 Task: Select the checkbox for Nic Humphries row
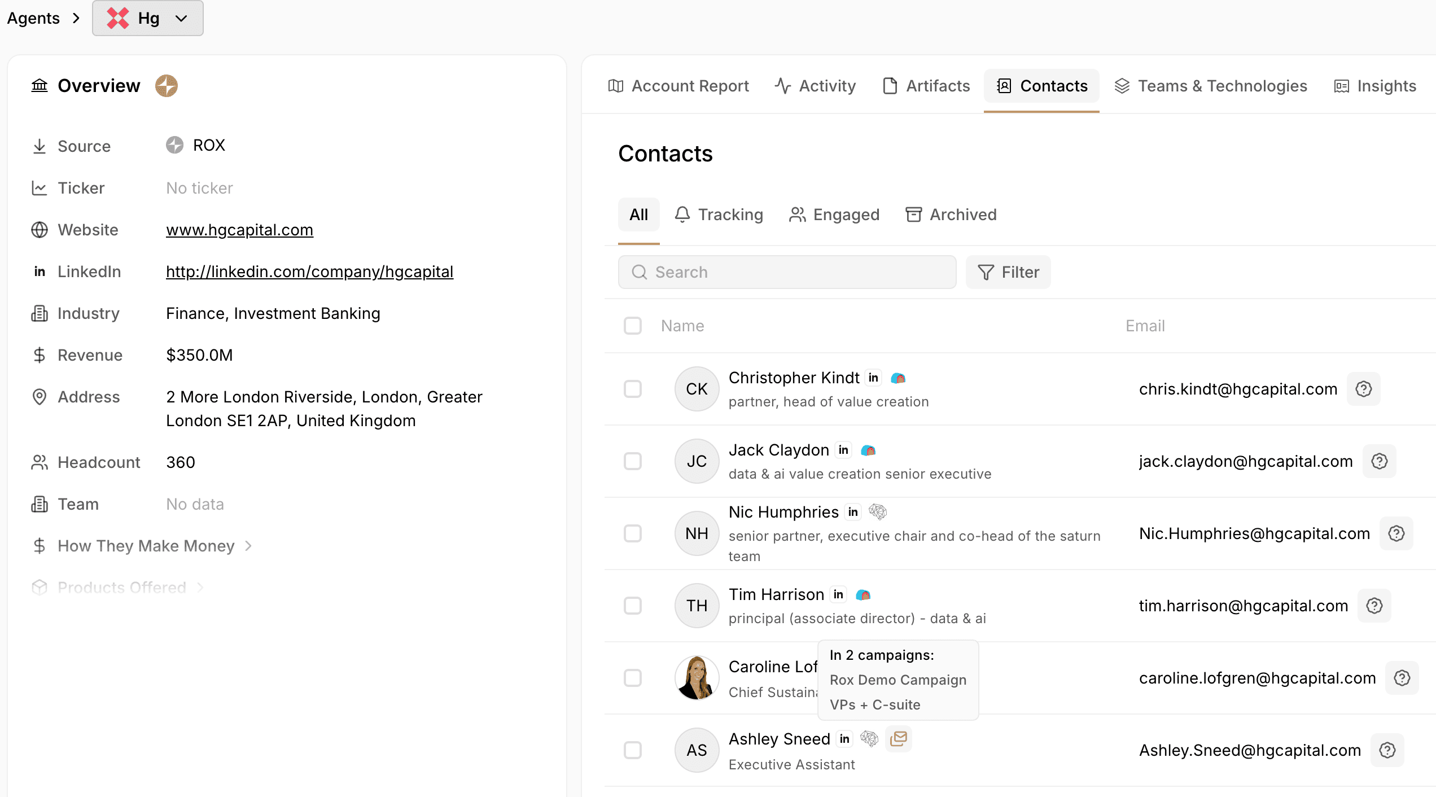[633, 533]
